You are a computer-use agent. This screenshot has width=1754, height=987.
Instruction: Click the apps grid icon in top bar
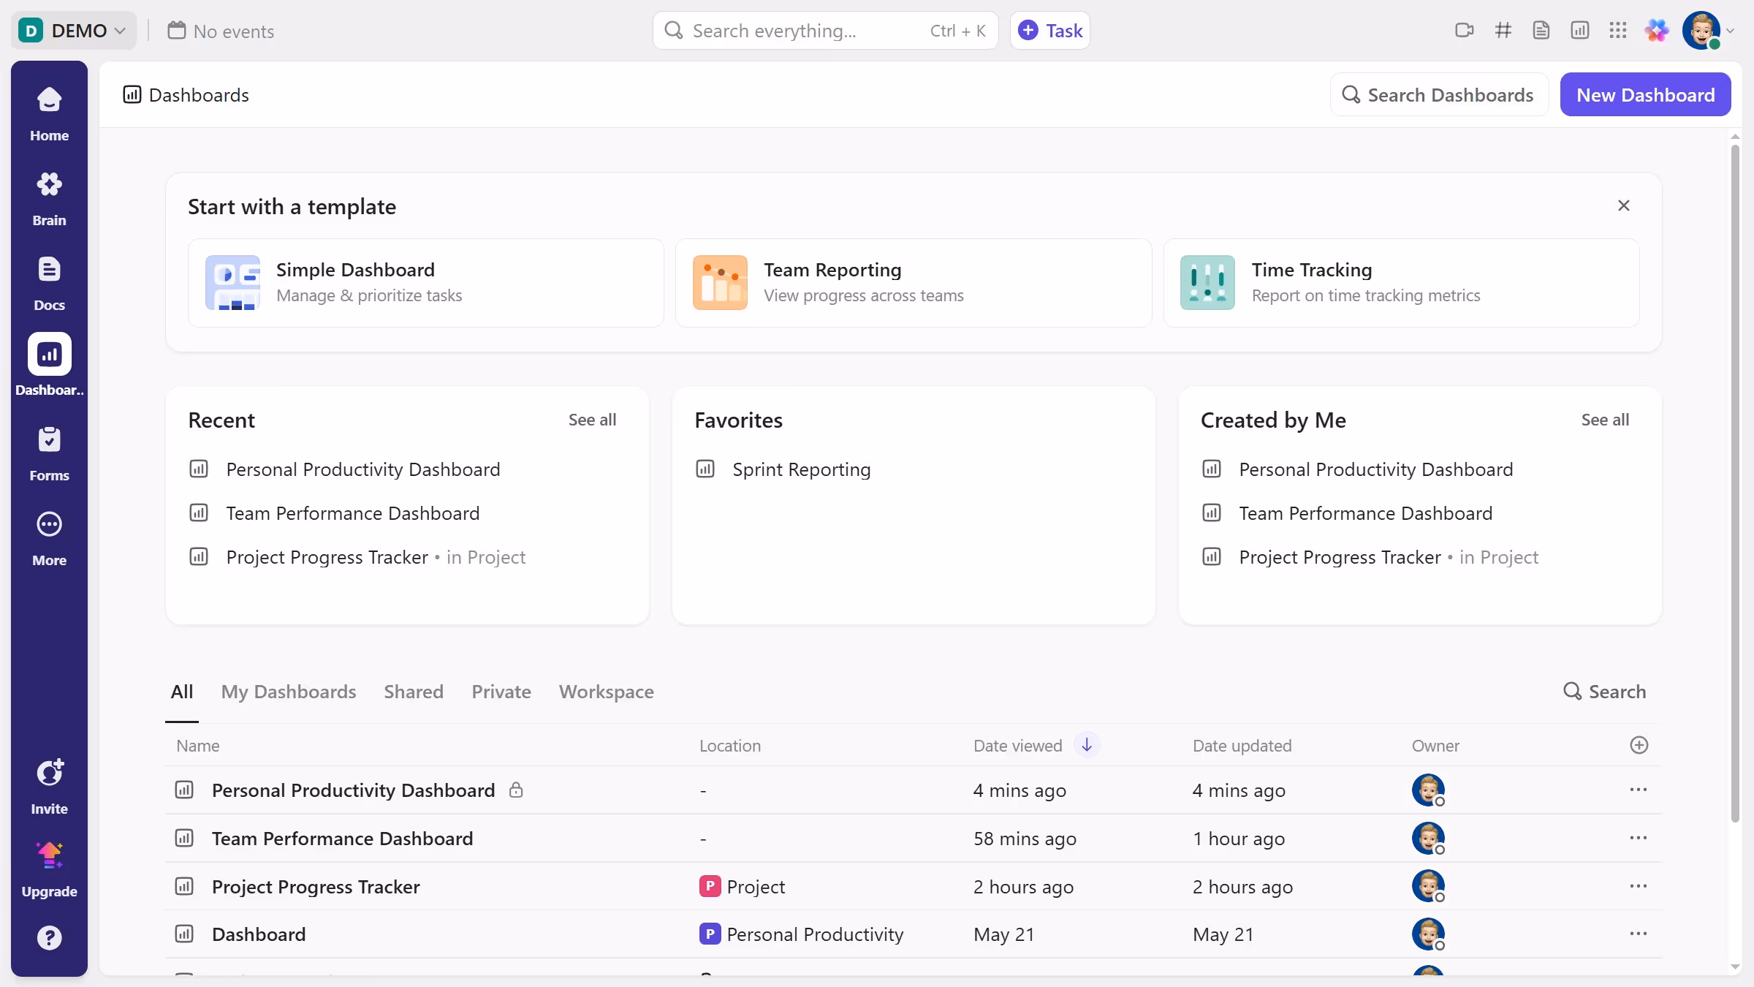click(x=1617, y=31)
